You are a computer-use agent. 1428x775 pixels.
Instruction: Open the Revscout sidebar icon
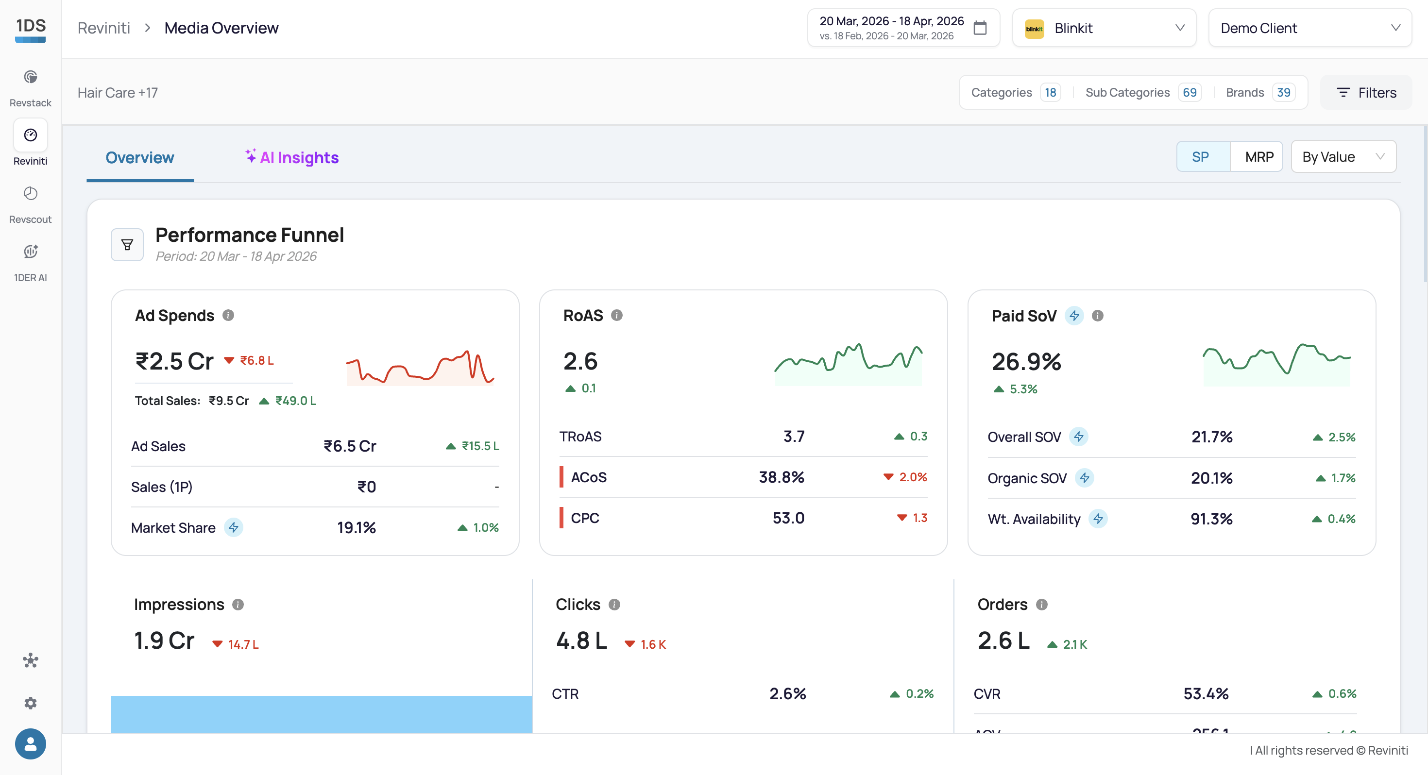[31, 194]
